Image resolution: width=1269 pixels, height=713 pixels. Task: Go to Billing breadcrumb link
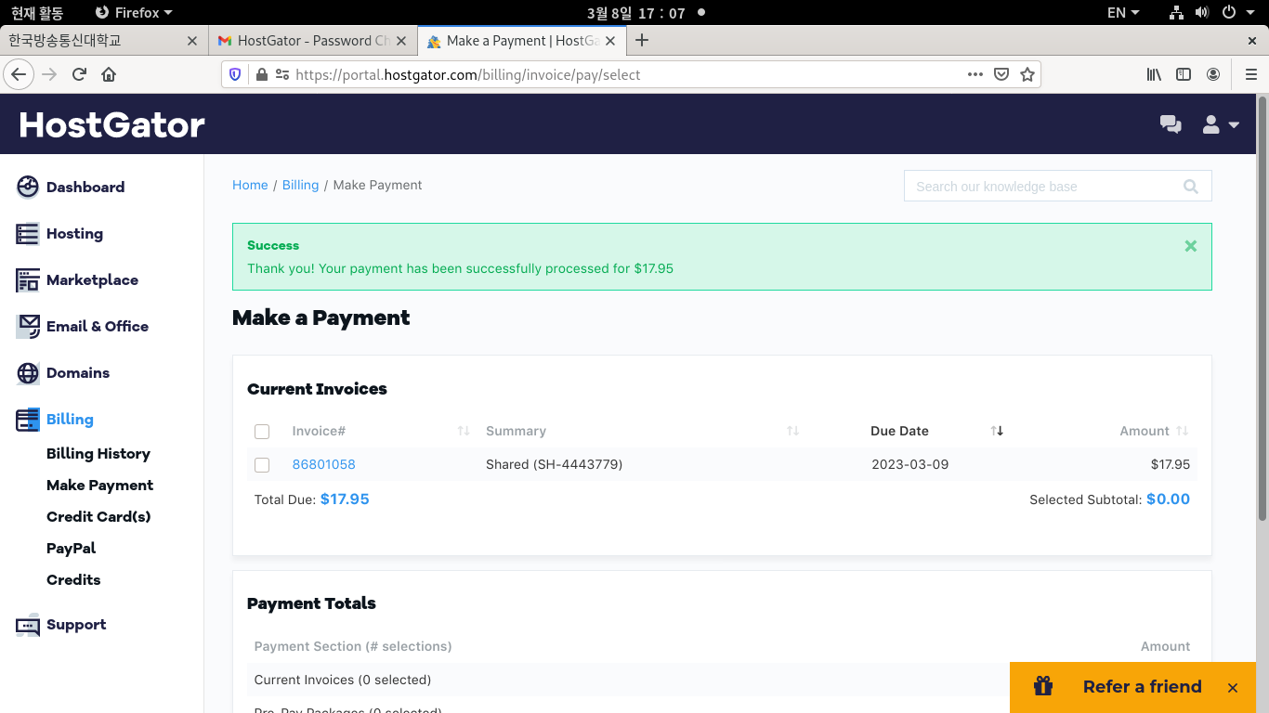click(x=300, y=185)
